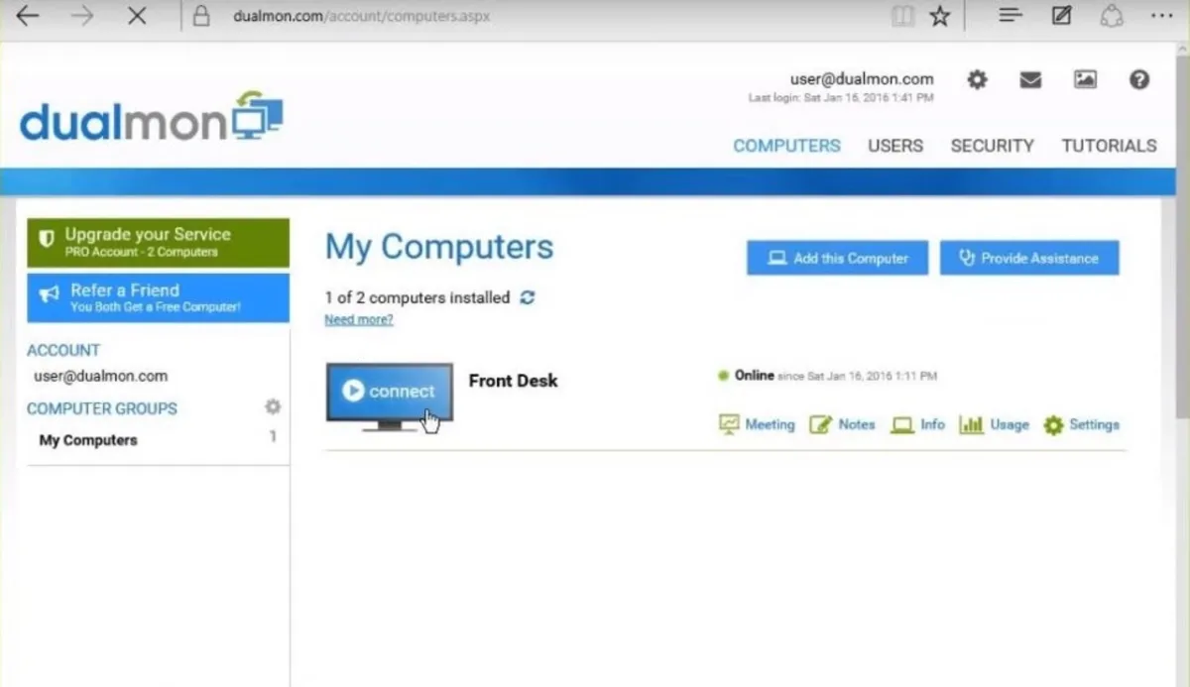This screenshot has width=1190, height=687.
Task: Click the browser share icon
Action: coord(1112,16)
